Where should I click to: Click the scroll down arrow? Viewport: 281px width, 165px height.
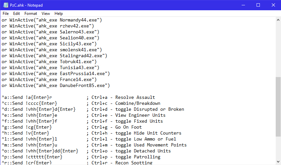click(278, 161)
